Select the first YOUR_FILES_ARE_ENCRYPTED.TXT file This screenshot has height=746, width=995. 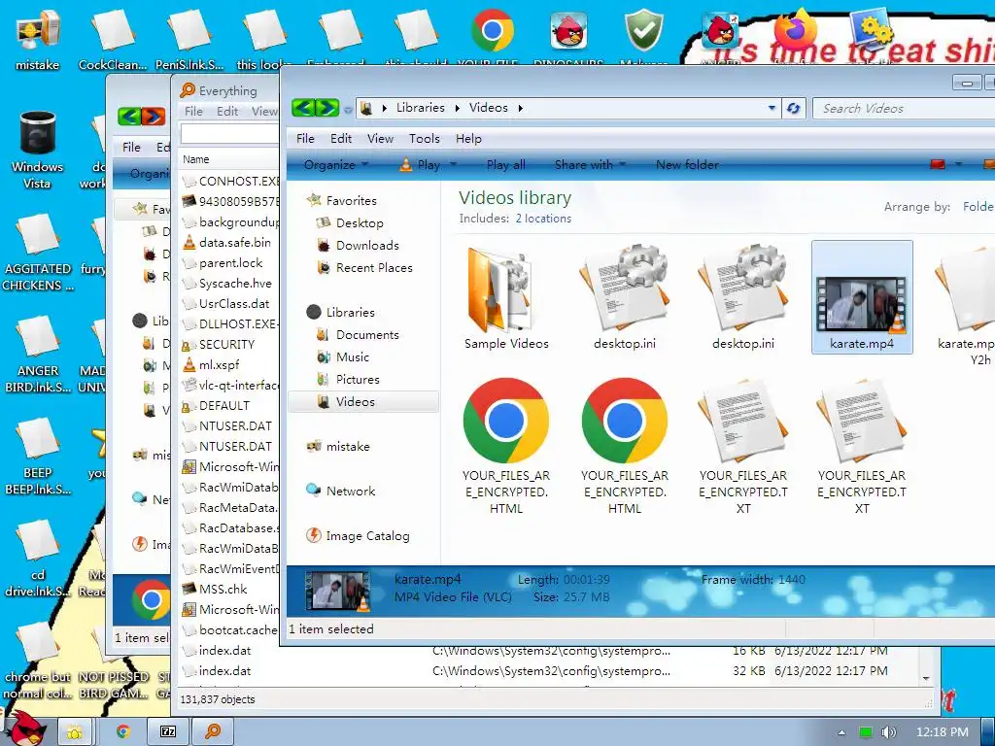tap(743, 446)
